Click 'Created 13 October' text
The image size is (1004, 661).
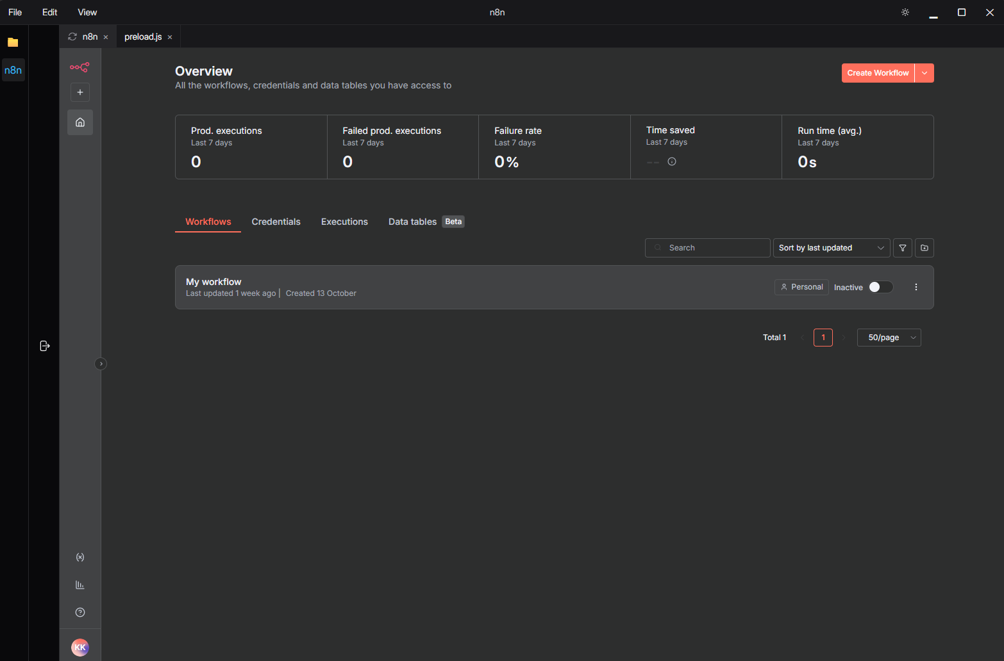321,293
